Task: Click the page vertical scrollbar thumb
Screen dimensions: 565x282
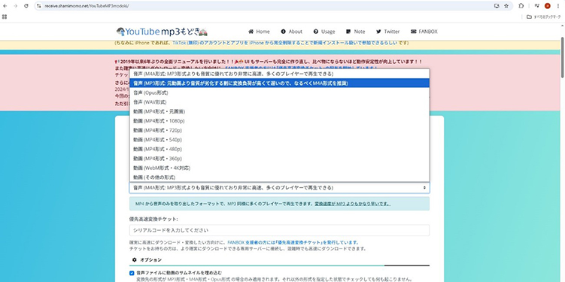Action: 563,58
